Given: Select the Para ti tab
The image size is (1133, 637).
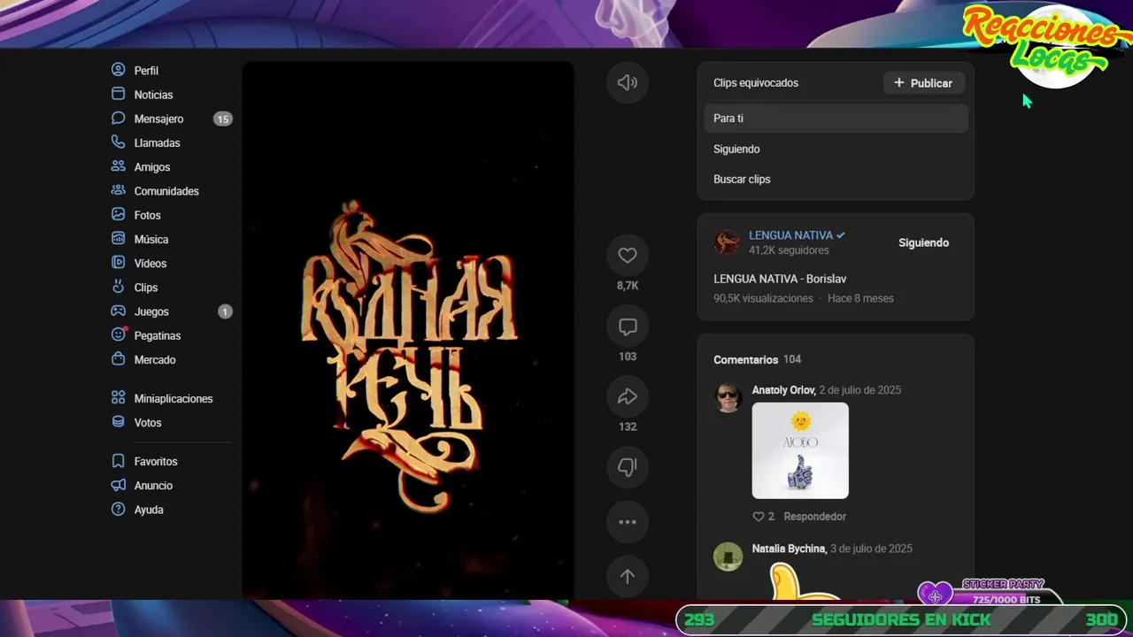Looking at the screenshot, I should [x=836, y=119].
